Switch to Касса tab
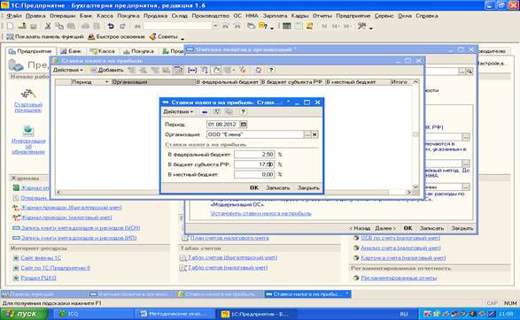This screenshot has height=320, width=520. [103, 51]
